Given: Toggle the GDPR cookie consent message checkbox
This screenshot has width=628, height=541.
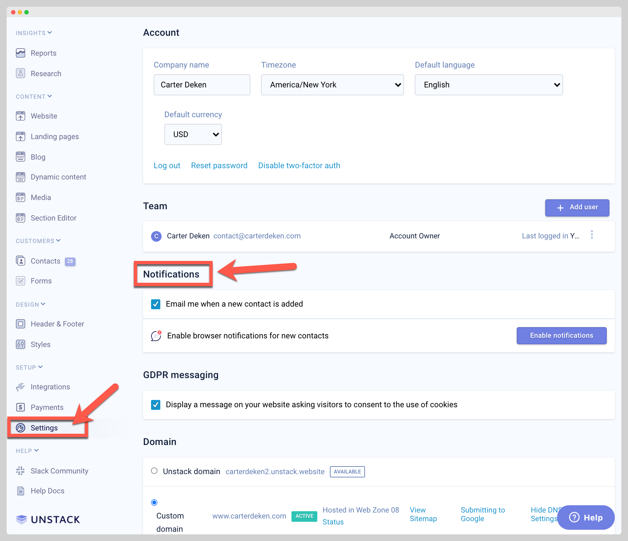Looking at the screenshot, I should tap(156, 405).
